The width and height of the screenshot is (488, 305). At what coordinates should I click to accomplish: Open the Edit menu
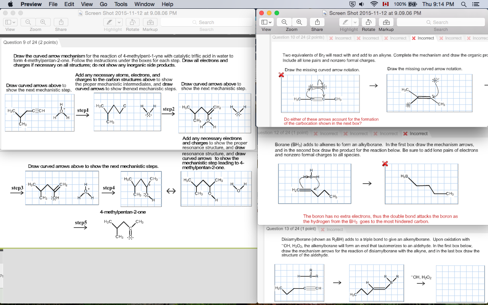[69, 4]
